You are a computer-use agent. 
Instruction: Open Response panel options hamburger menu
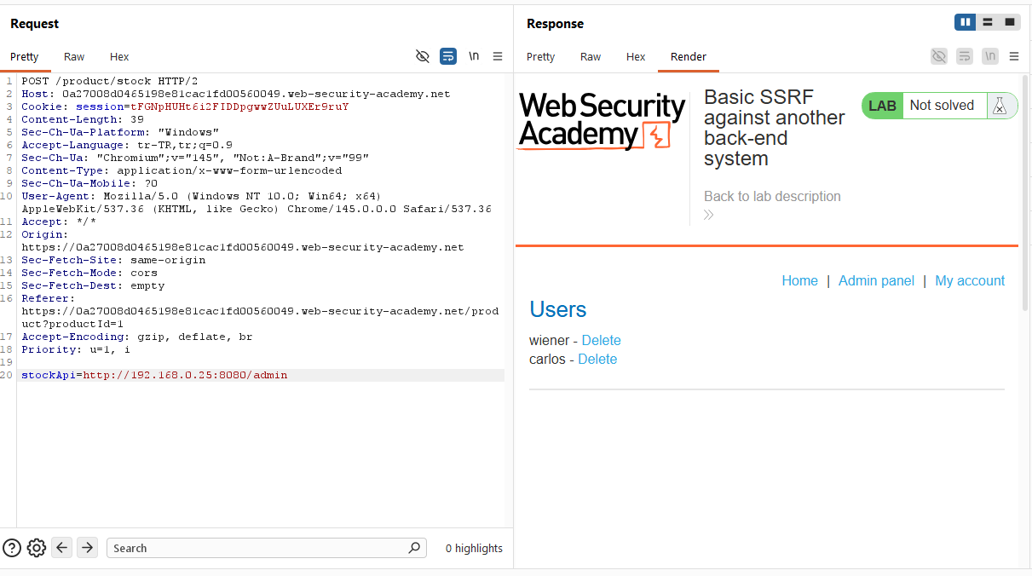[1014, 56]
